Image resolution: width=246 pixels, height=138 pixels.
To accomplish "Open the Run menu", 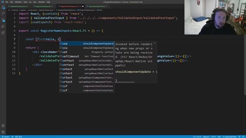I will [35, 2].
